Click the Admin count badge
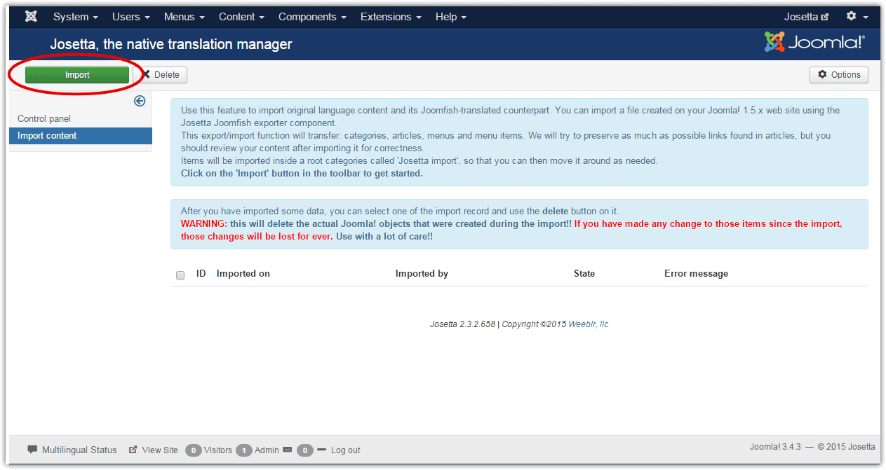Viewport: 886px width, 470px height. (x=244, y=450)
